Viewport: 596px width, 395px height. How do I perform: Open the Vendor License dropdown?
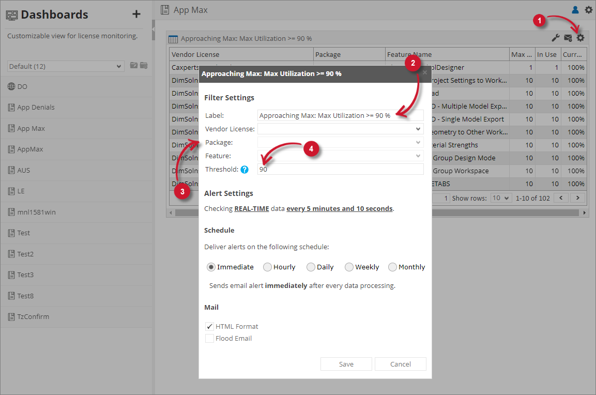point(340,129)
